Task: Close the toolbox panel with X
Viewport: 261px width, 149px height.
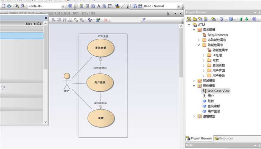Action: pos(46,18)
